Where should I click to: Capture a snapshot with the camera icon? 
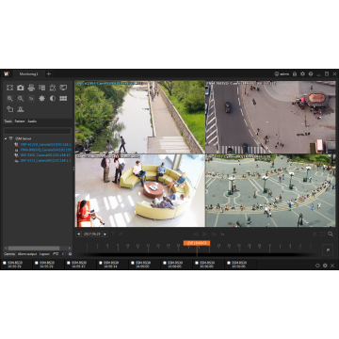[x=21, y=88]
